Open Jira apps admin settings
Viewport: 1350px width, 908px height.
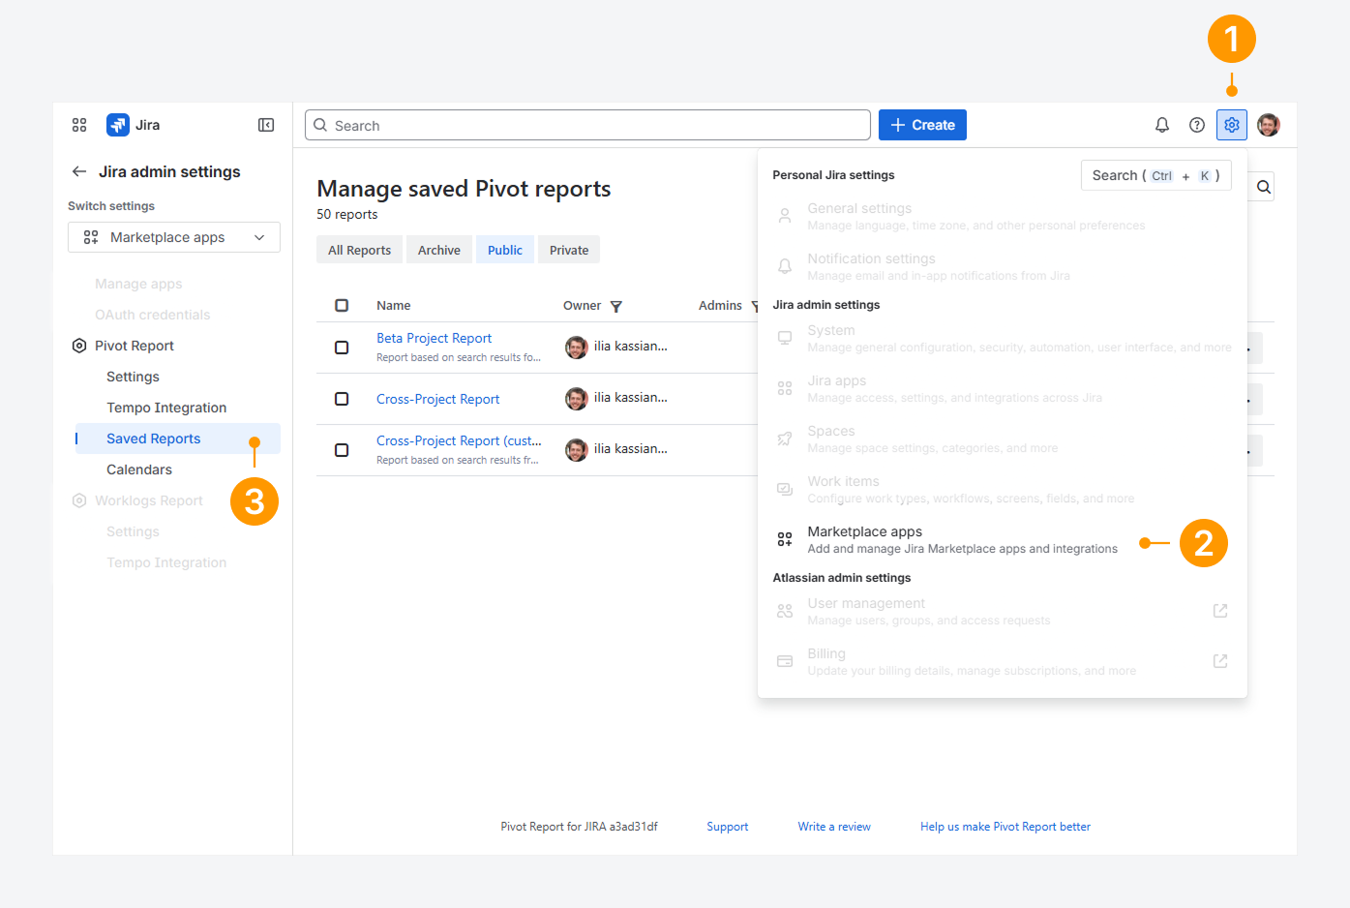tap(1003, 388)
